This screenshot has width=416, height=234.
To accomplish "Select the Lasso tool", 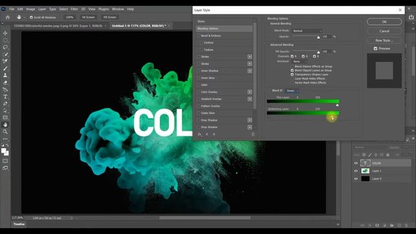I will 5,47.
